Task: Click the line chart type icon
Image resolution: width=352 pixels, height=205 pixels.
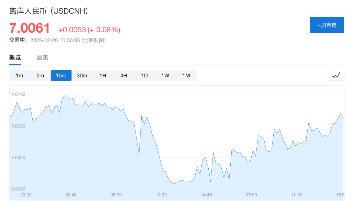Action: [x=336, y=75]
